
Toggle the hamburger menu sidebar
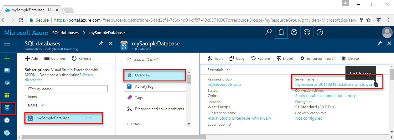(x=7, y=45)
